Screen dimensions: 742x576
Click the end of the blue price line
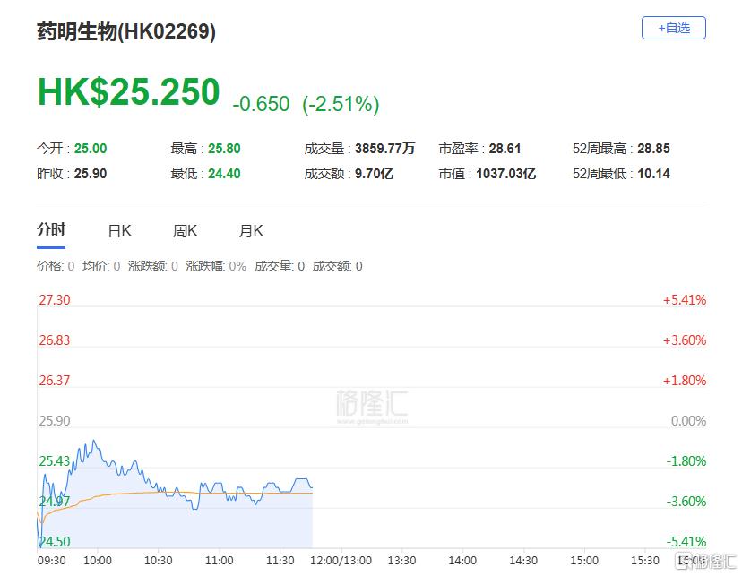(x=311, y=487)
